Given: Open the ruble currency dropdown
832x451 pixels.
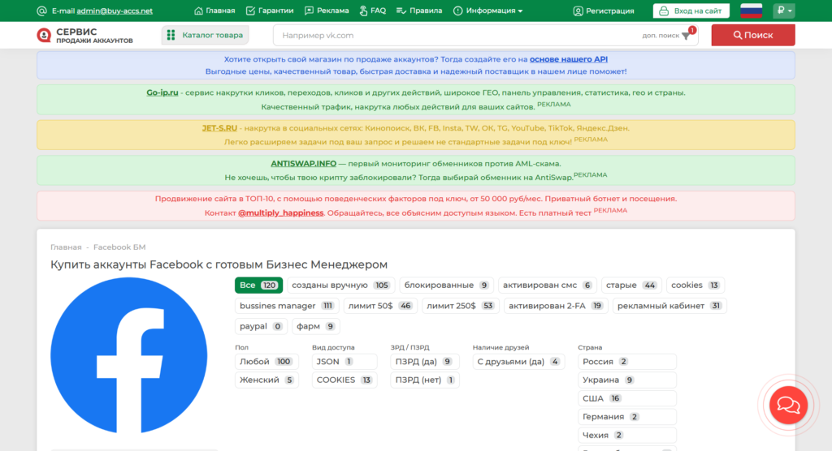Looking at the screenshot, I should pos(784,11).
